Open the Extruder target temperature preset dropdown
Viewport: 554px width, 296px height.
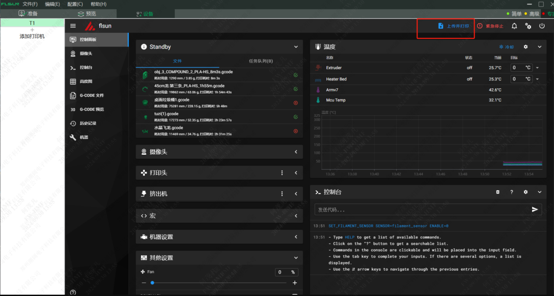click(537, 68)
